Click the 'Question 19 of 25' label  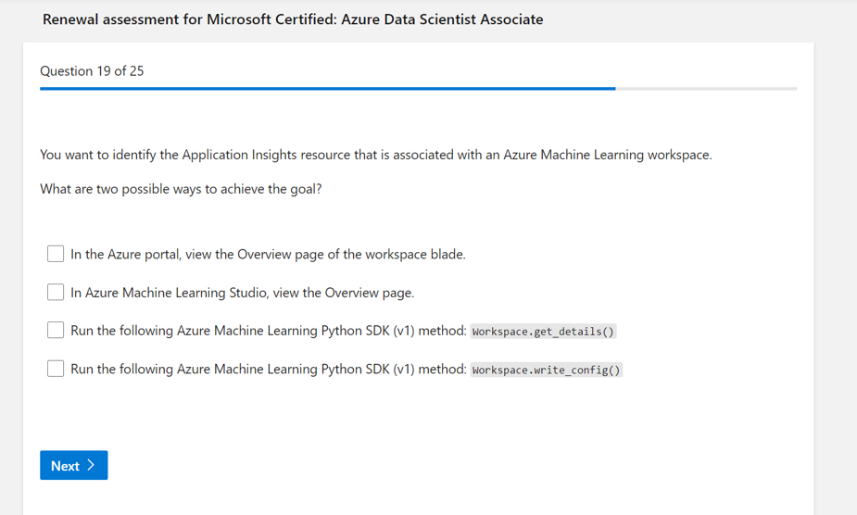click(92, 71)
